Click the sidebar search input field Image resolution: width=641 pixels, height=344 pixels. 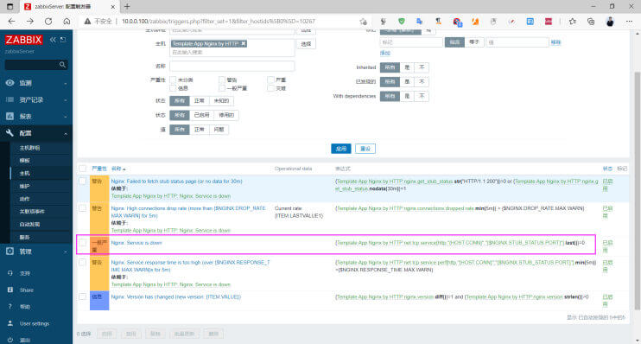[x=31, y=65]
